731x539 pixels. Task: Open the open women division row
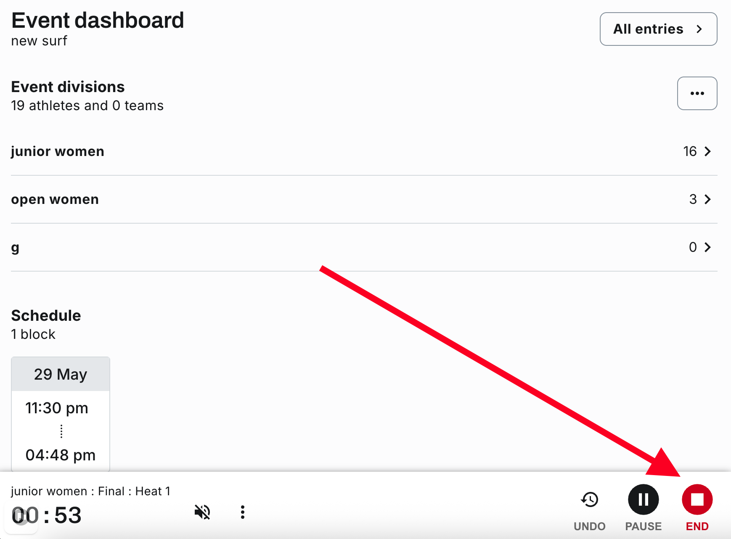tap(364, 199)
